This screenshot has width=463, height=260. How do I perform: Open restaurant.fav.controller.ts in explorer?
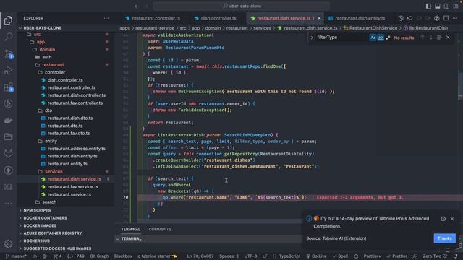pyautogui.click(x=75, y=103)
